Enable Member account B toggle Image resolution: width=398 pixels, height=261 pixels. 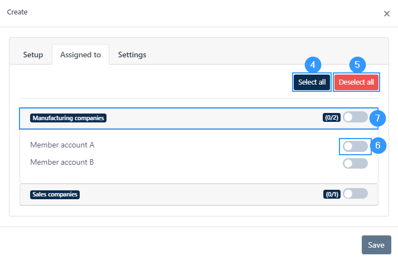pos(355,164)
